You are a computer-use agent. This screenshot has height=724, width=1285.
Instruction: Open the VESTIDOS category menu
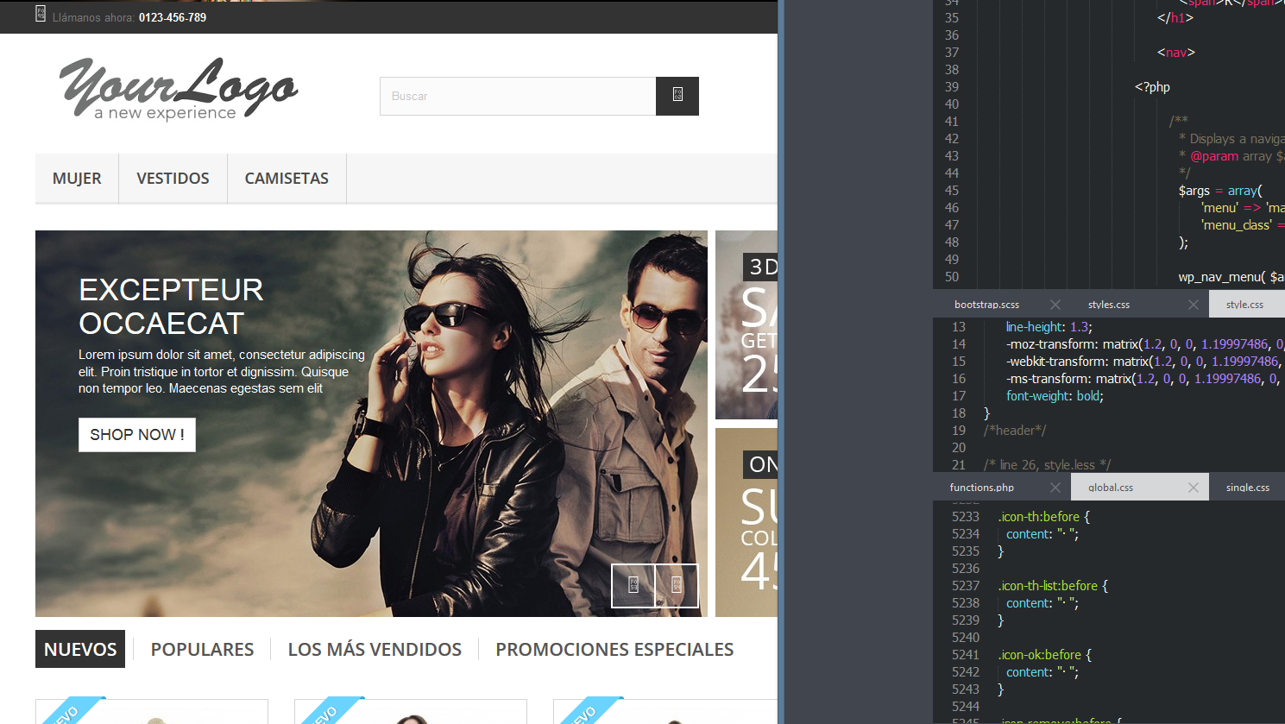point(173,179)
